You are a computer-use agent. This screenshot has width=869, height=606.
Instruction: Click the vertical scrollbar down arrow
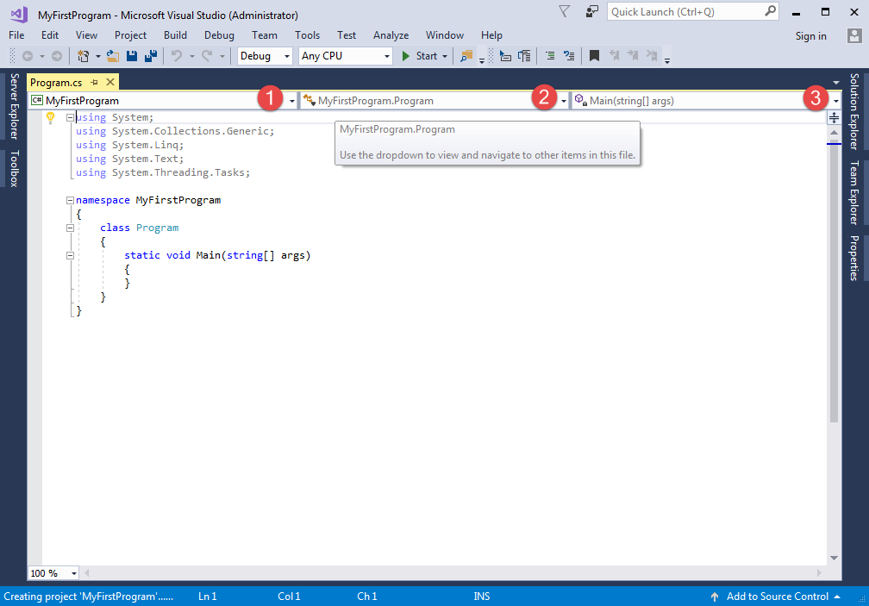(x=835, y=558)
